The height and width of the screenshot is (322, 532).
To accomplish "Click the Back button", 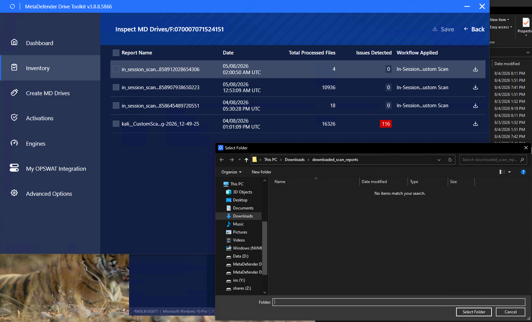I will (474, 29).
